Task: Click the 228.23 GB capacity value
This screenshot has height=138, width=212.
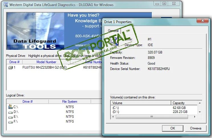Action: 180,112
